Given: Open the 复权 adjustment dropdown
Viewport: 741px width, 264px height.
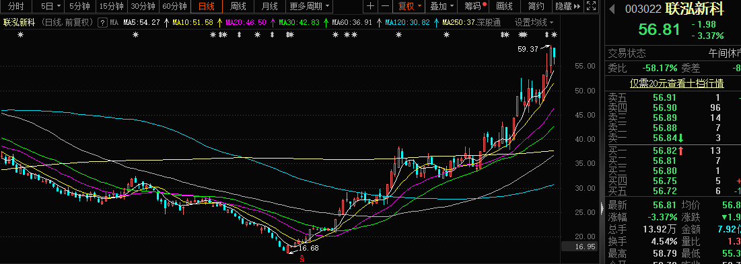Looking at the screenshot, I should (x=409, y=6).
